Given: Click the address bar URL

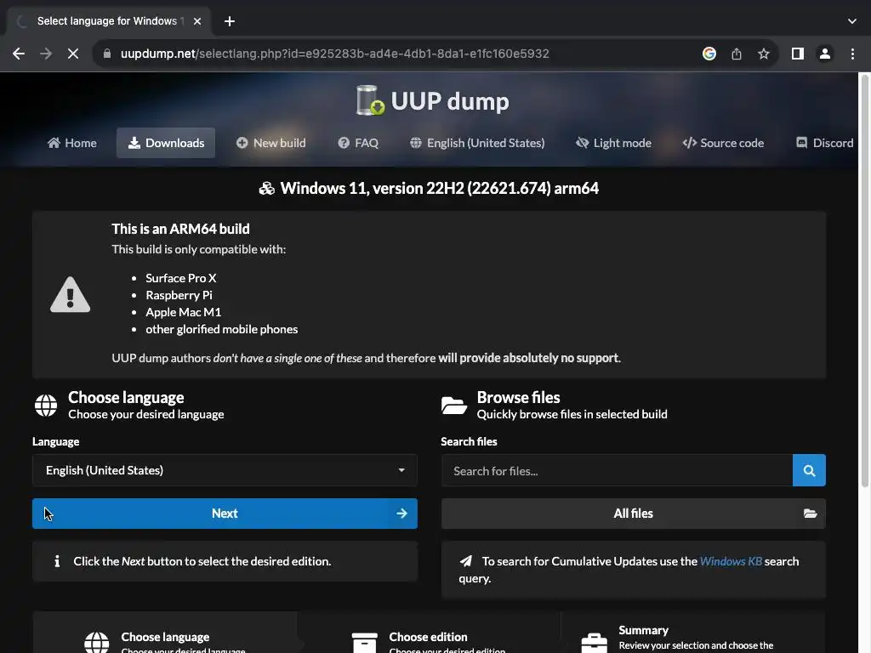Looking at the screenshot, I should tap(335, 54).
